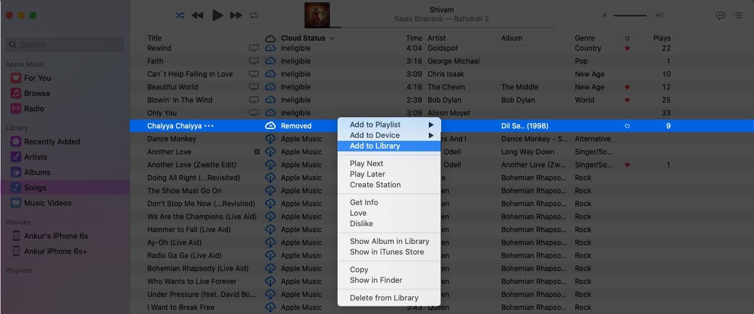Choose Add to Library
Viewport: 754px width, 314px height.
[389, 146]
